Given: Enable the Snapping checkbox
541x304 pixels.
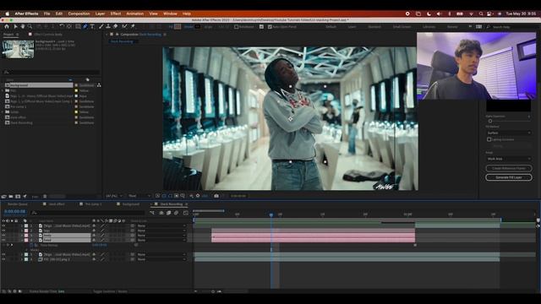Looking at the screenshot, I should [x=237, y=26].
